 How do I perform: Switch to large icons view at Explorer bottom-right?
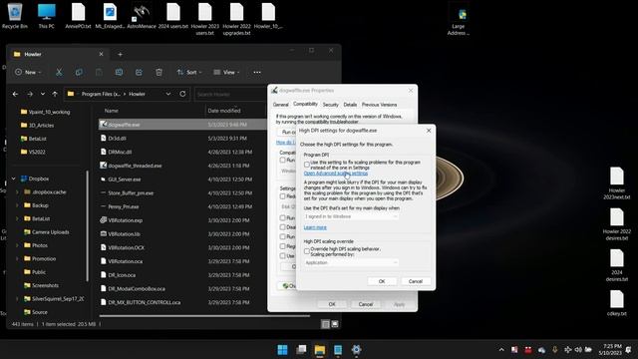(335, 324)
